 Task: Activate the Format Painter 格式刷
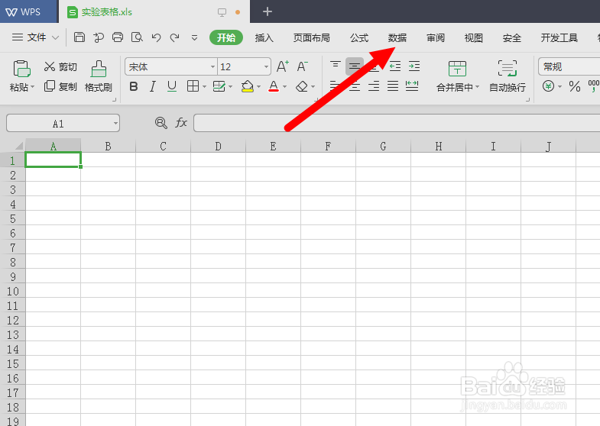pyautogui.click(x=99, y=76)
